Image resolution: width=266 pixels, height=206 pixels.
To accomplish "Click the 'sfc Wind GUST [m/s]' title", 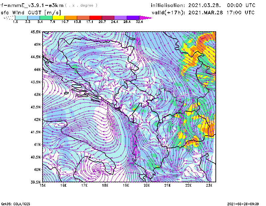I will point(31,12).
